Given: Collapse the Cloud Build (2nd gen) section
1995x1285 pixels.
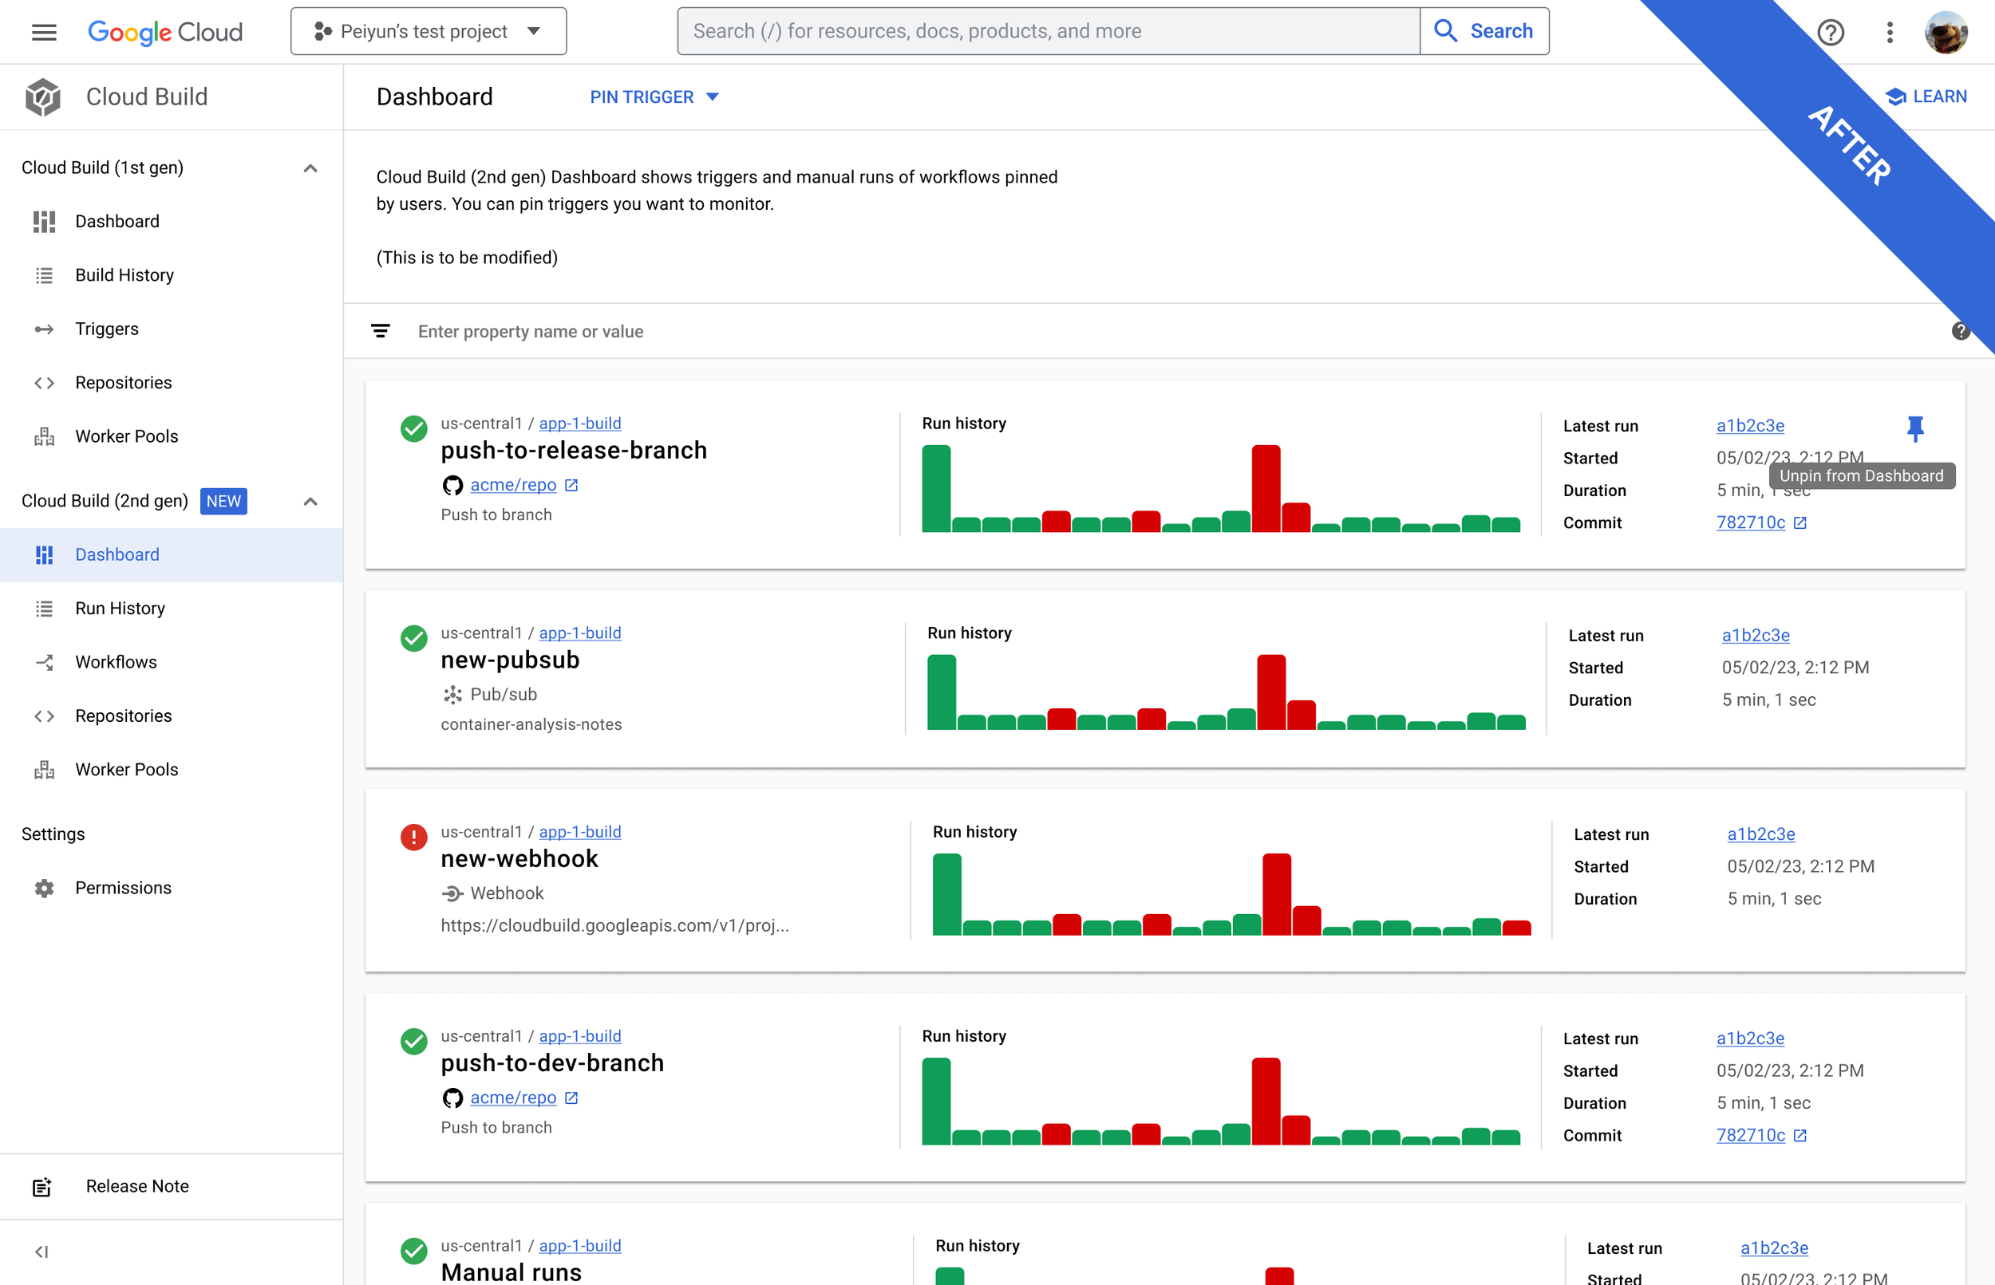Looking at the screenshot, I should coord(310,502).
